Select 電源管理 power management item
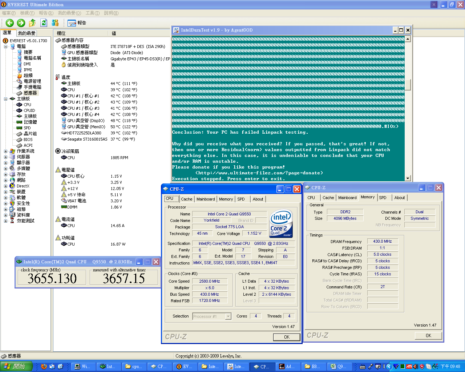The width and height of the screenshot is (465, 372). click(x=32, y=81)
